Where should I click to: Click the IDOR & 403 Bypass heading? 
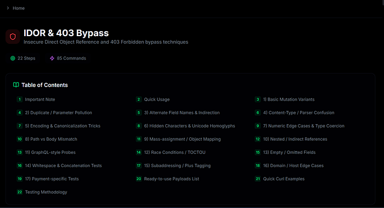point(66,33)
